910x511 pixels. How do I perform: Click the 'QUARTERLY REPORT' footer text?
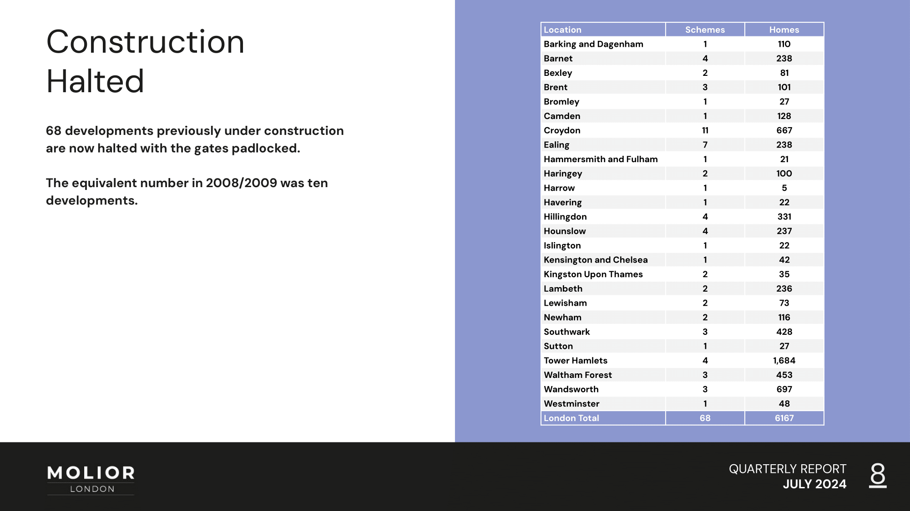(x=788, y=469)
